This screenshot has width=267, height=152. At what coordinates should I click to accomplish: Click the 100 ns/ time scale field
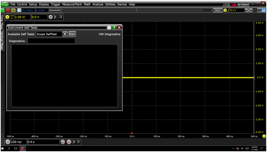[19, 142]
